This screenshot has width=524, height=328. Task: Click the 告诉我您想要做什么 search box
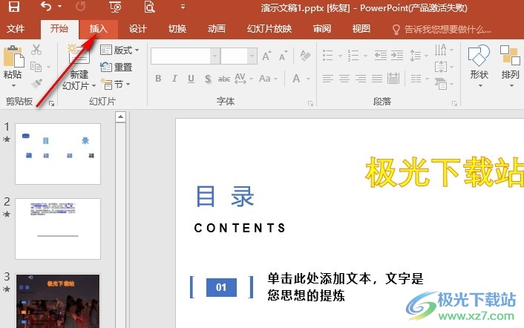[442, 30]
